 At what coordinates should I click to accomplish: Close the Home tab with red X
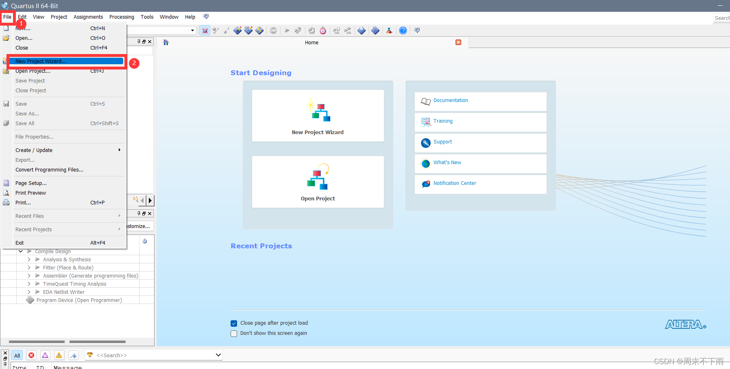[x=458, y=42]
